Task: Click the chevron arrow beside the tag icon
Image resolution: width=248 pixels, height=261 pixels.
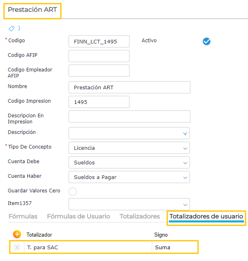Action: point(19,28)
